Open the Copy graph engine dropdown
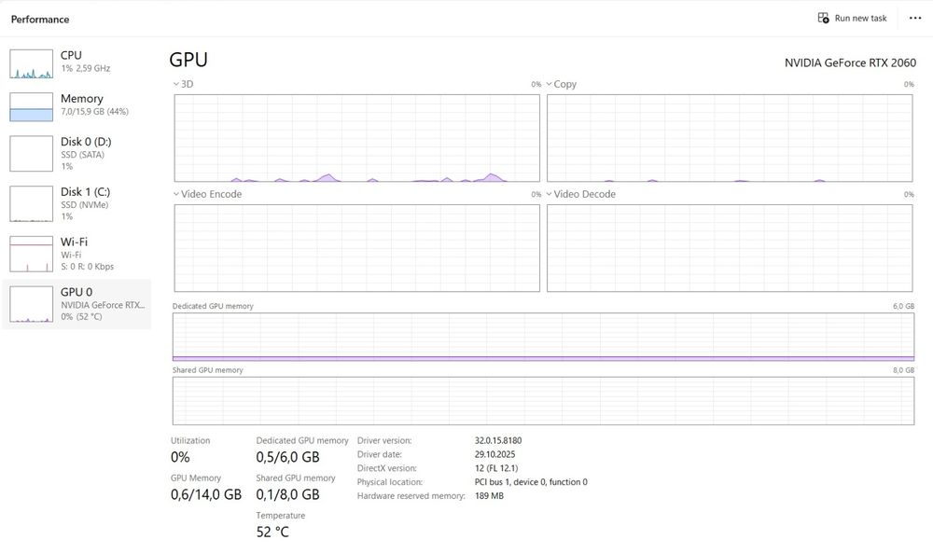 550,84
